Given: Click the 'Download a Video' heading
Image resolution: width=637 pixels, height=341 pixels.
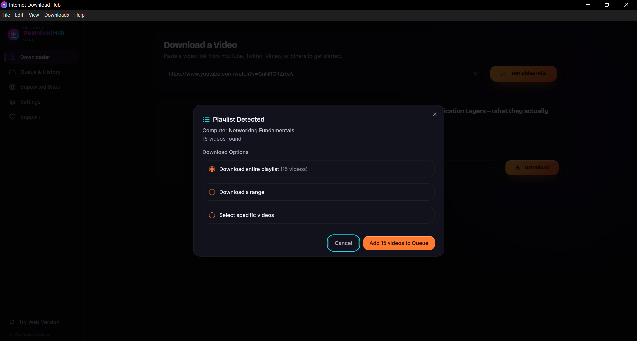Looking at the screenshot, I should pyautogui.click(x=200, y=45).
